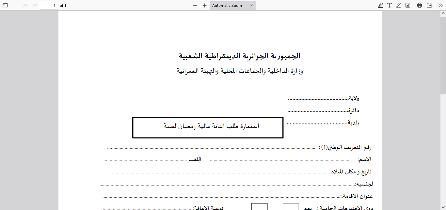Expand the more tools menu
Image resolution: width=446 pixels, height=210 pixels.
(440, 5)
